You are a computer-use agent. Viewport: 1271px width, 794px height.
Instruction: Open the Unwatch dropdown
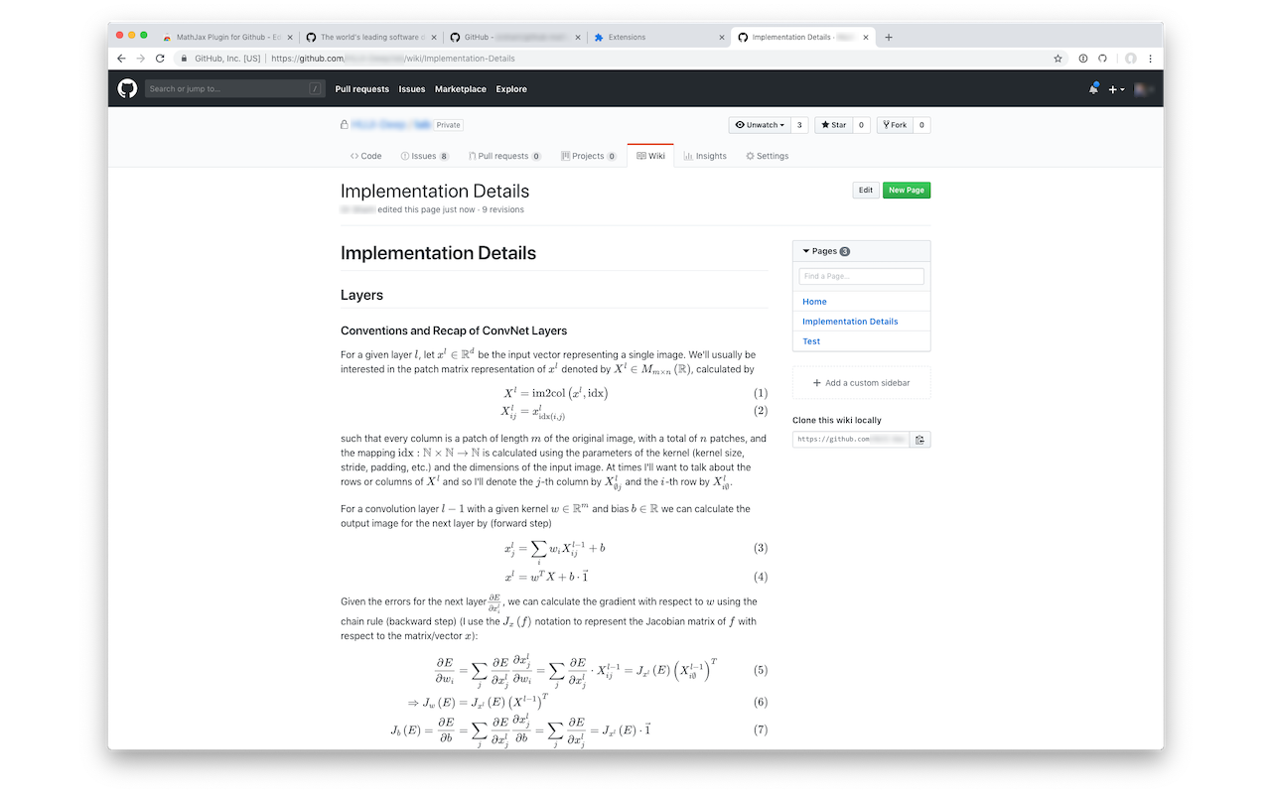761,125
